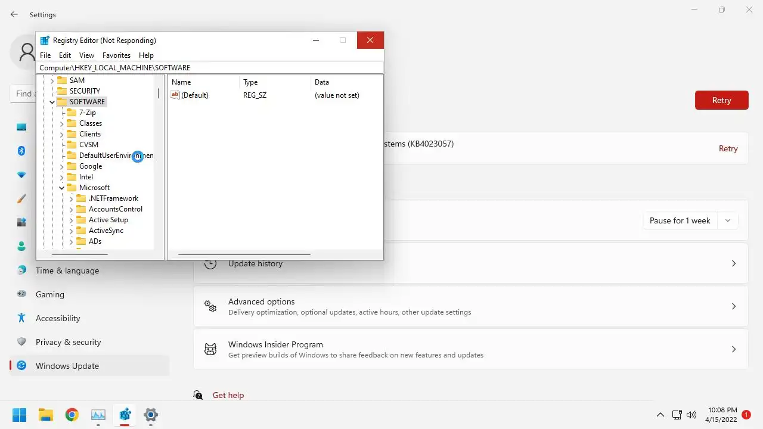
Task: Expand the ActiveSync registry key
Action: click(x=71, y=231)
